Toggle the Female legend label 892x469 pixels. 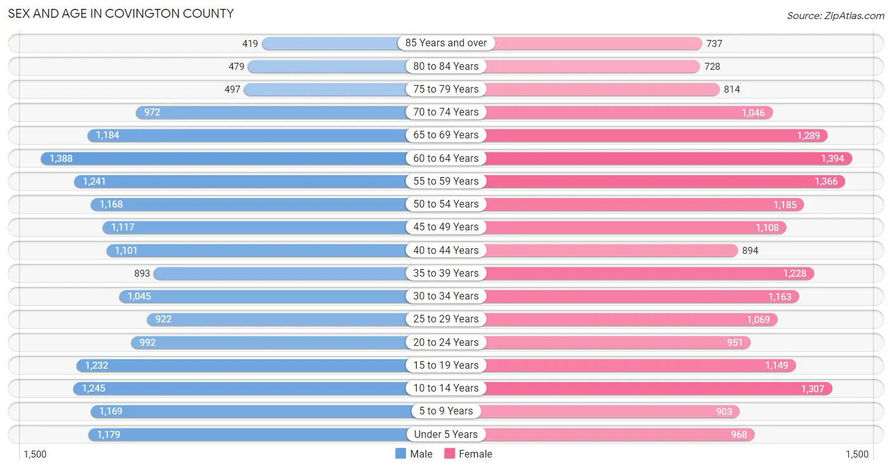pyautogui.click(x=476, y=454)
